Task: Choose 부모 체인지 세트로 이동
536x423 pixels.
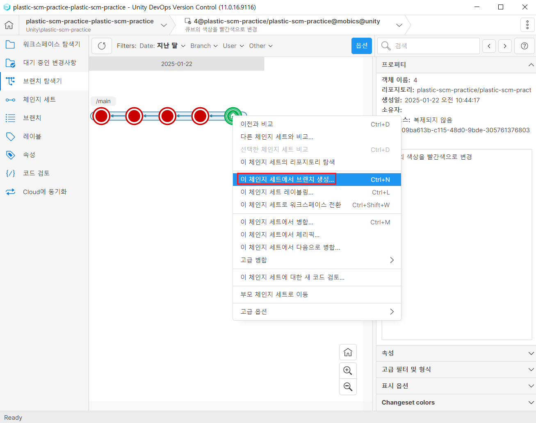Action: [x=317, y=294]
